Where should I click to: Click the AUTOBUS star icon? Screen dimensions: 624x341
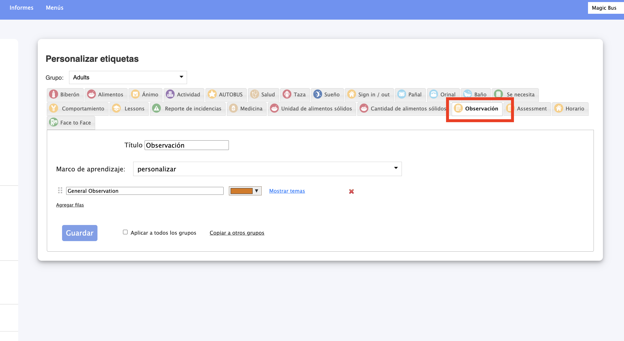[212, 94]
